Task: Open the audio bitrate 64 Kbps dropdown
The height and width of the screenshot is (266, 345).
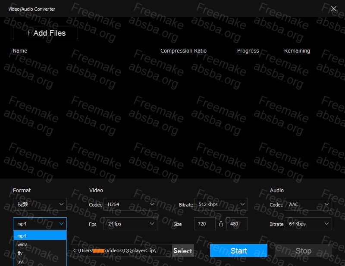Action: (x=308, y=224)
